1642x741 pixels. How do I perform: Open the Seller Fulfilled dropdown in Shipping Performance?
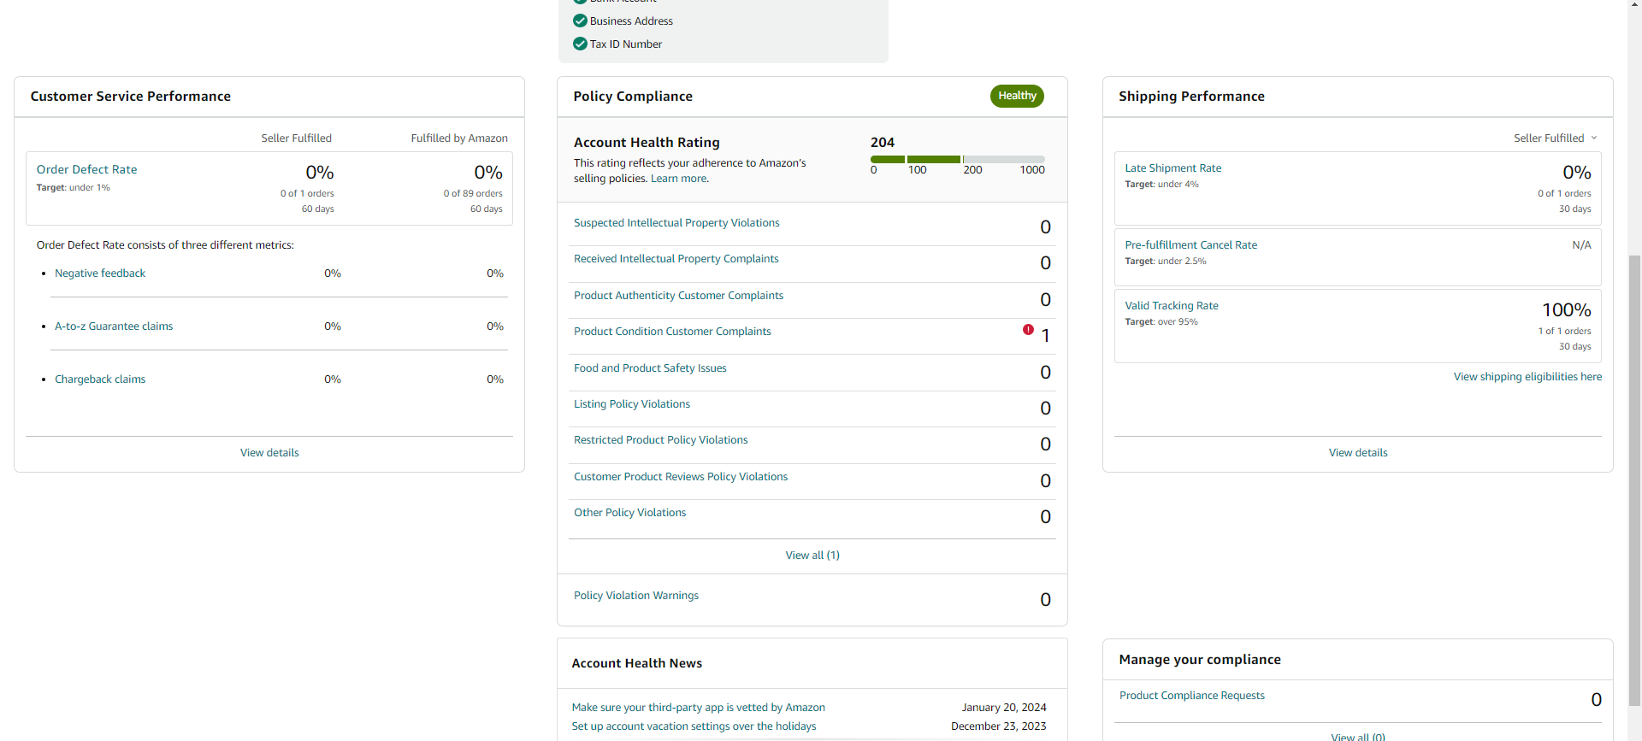1556,138
